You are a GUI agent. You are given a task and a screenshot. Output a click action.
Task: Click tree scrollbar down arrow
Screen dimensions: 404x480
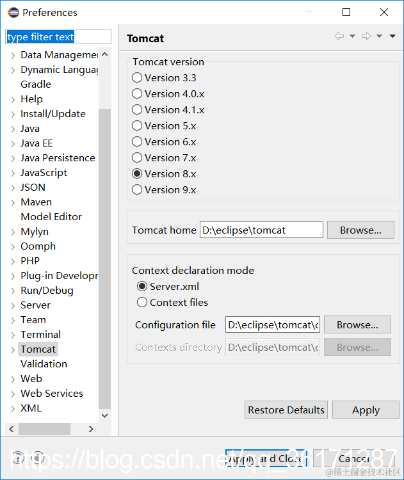[x=105, y=415]
